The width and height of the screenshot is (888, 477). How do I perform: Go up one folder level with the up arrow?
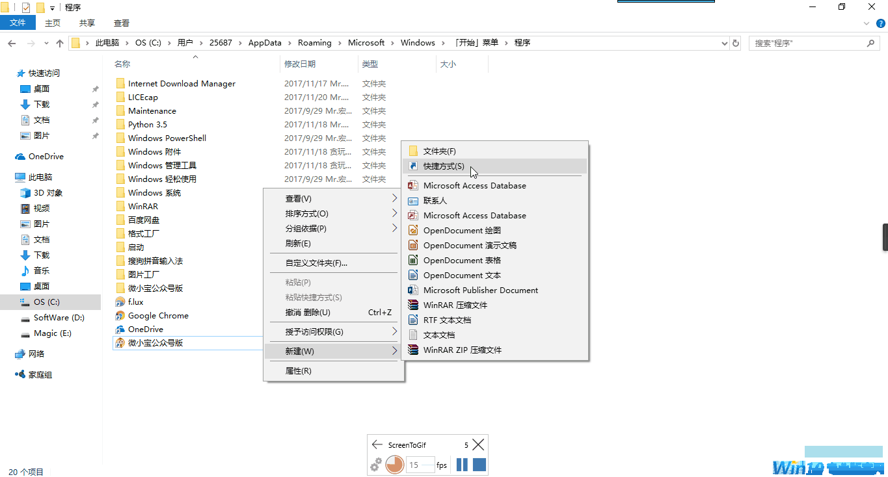60,44
